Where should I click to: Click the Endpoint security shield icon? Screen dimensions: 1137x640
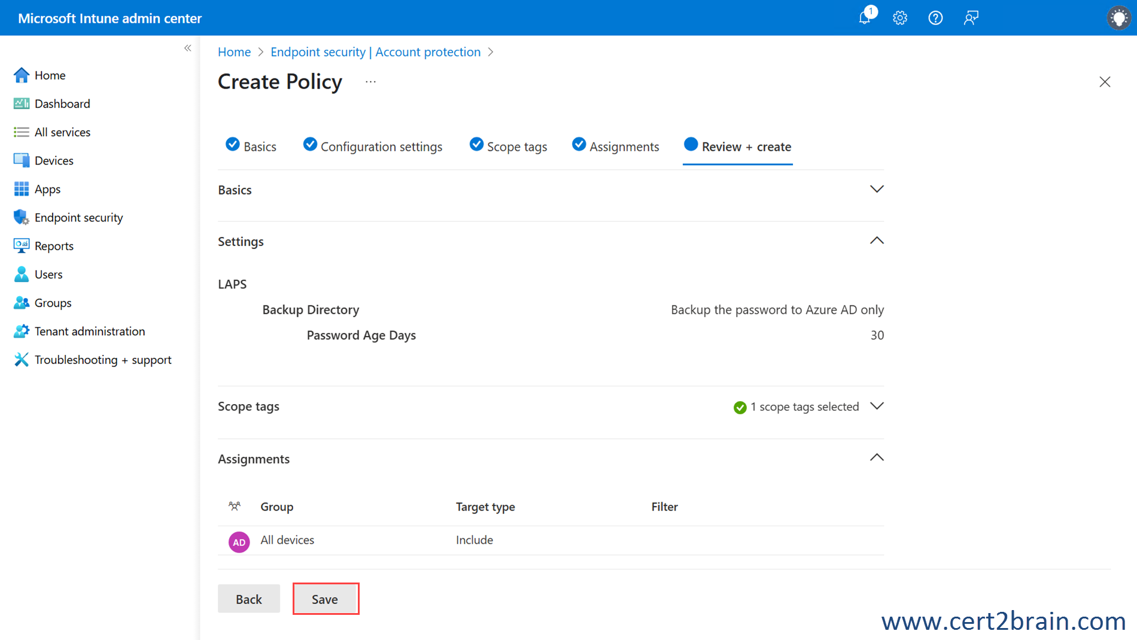click(22, 217)
